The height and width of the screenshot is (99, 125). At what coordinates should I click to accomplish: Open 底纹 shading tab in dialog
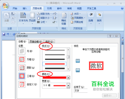49,42
